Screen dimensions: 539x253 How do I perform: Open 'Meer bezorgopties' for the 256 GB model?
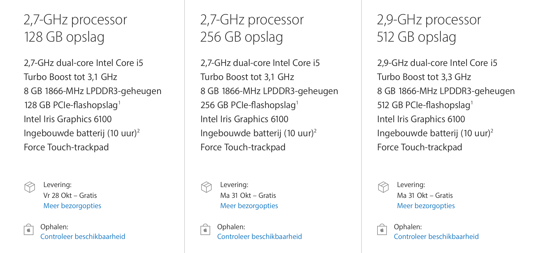click(249, 206)
